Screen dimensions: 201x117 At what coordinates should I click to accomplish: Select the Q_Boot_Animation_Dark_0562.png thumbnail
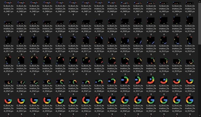86,100
